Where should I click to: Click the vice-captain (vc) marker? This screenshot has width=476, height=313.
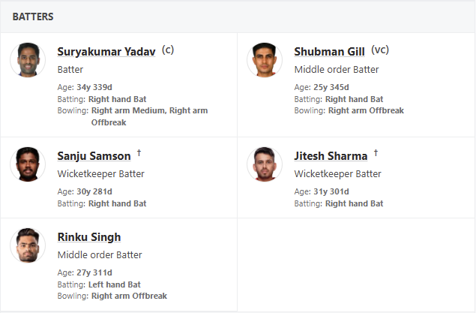pos(380,50)
